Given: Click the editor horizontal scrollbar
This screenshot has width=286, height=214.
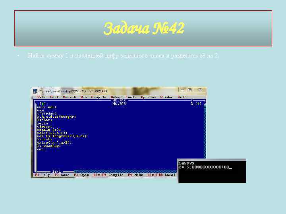Looking at the screenshot, I should pyautogui.click(x=126, y=172).
